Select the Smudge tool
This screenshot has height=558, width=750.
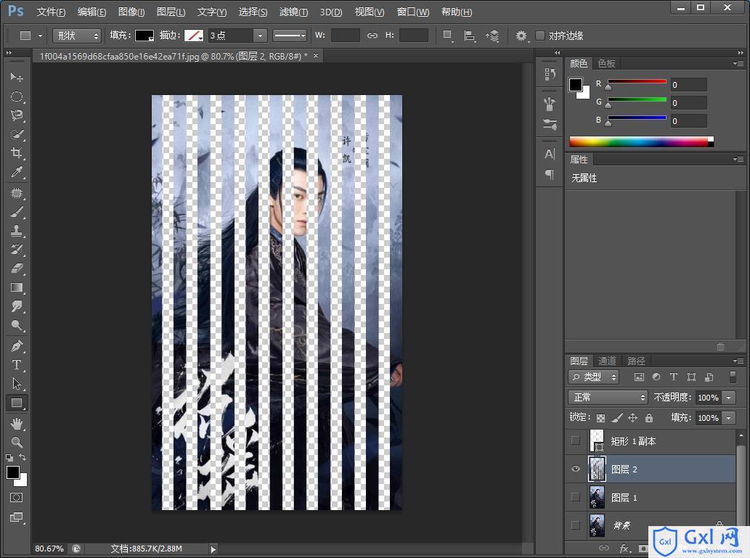(x=17, y=306)
